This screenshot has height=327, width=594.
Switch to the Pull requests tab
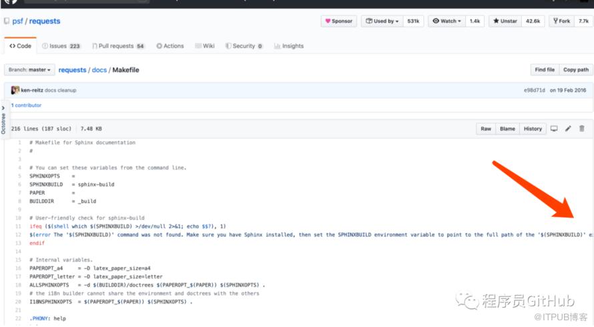tap(118, 46)
